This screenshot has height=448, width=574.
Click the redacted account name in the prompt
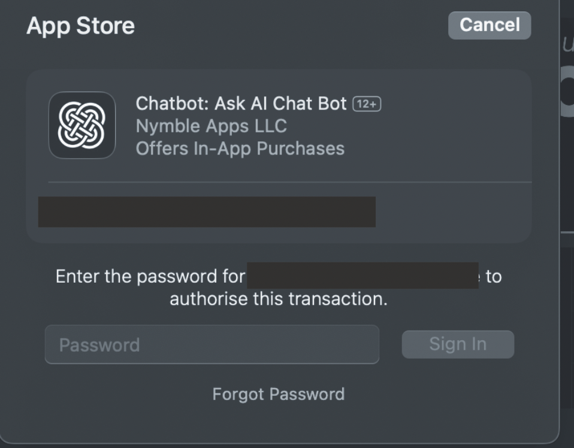coord(362,276)
